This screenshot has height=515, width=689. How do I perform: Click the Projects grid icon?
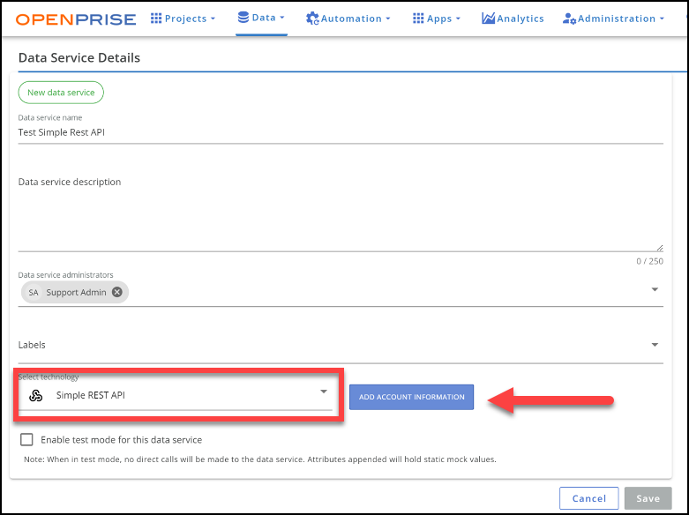(156, 18)
